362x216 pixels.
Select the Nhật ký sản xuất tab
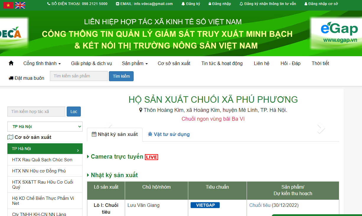point(114,134)
